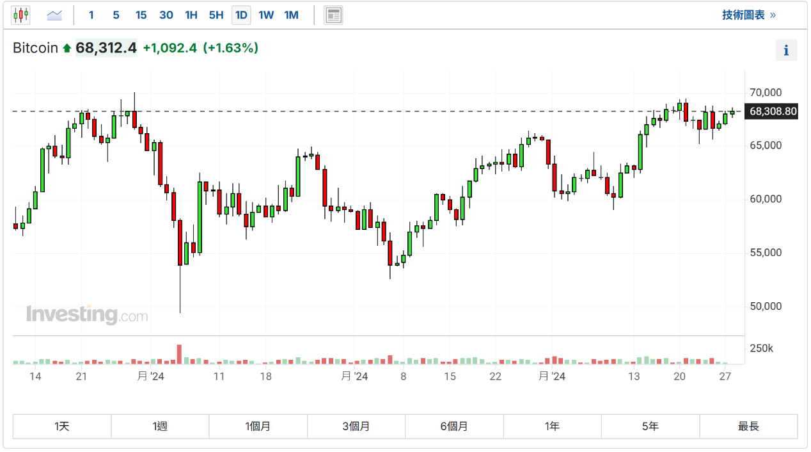Viewport: 811px width, 452px height.
Task: Click the Investing.com watermark logo
Action: coord(87,315)
